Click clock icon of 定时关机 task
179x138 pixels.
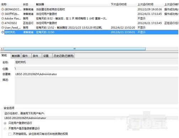2,32
